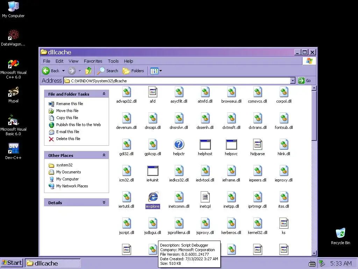
Task: Click the file list scroll down arrow
Action: [314, 253]
